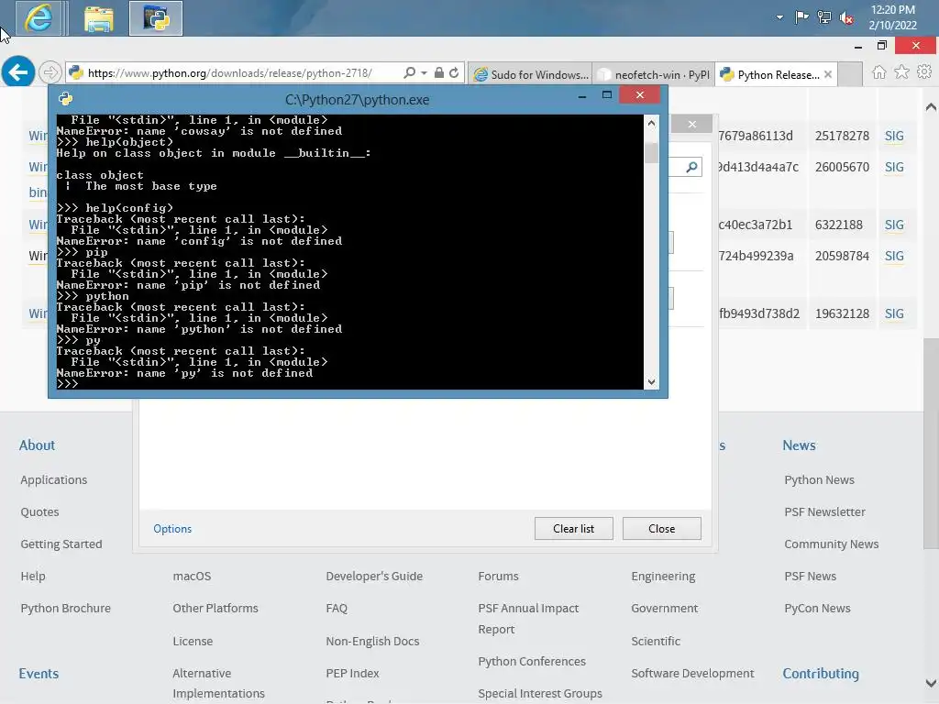The image size is (939, 704).
Task: View the security lock report icon
Action: pyautogui.click(x=439, y=73)
